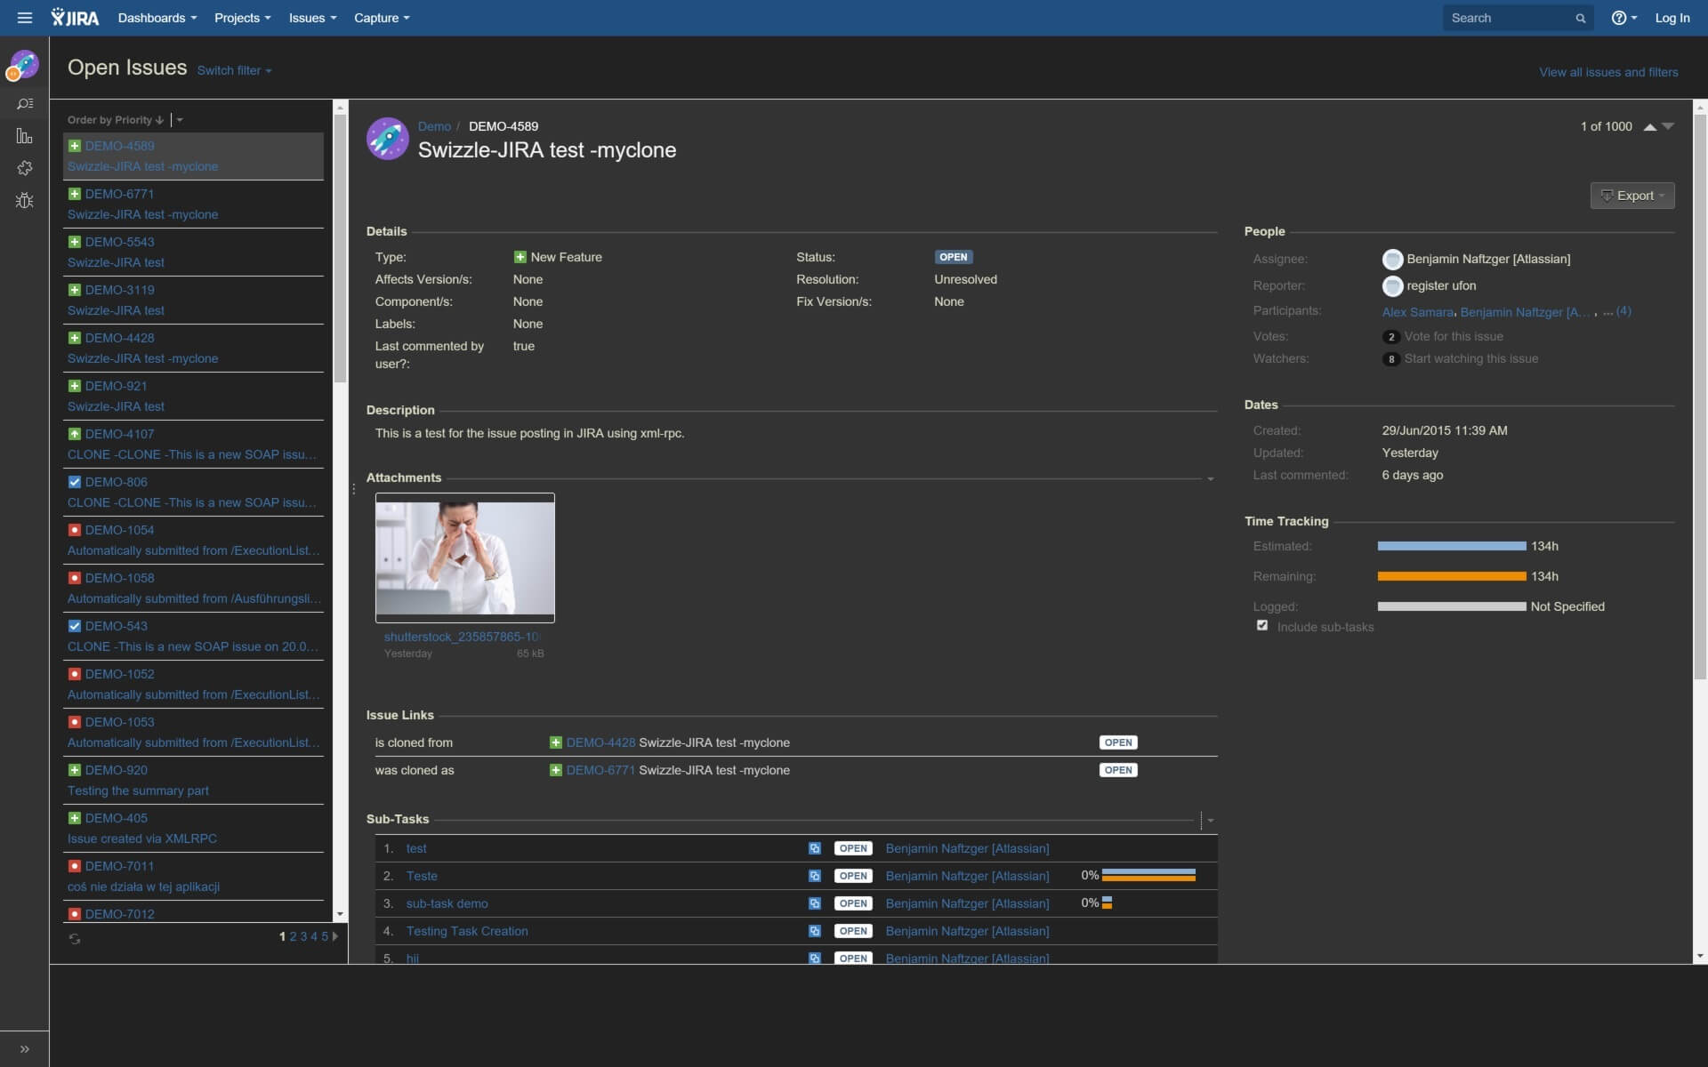
Task: Refresh the issue list results
Action: click(75, 938)
